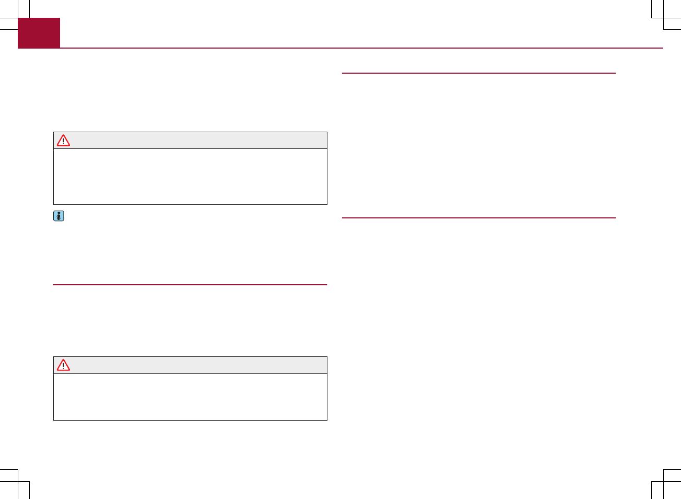Click blank area between right column dividers
Screen dimensions: 681x499
point(478,145)
